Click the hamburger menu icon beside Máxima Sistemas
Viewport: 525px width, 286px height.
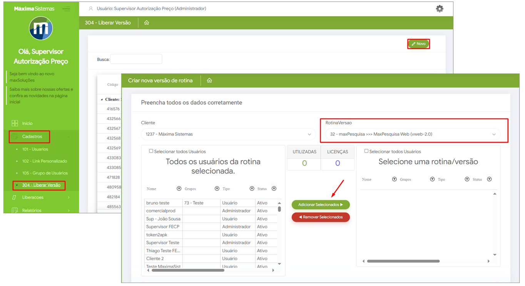[66, 9]
